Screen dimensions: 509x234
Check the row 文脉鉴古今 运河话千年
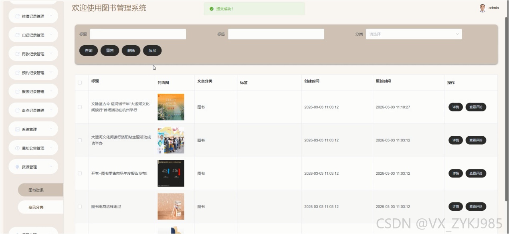(80, 107)
